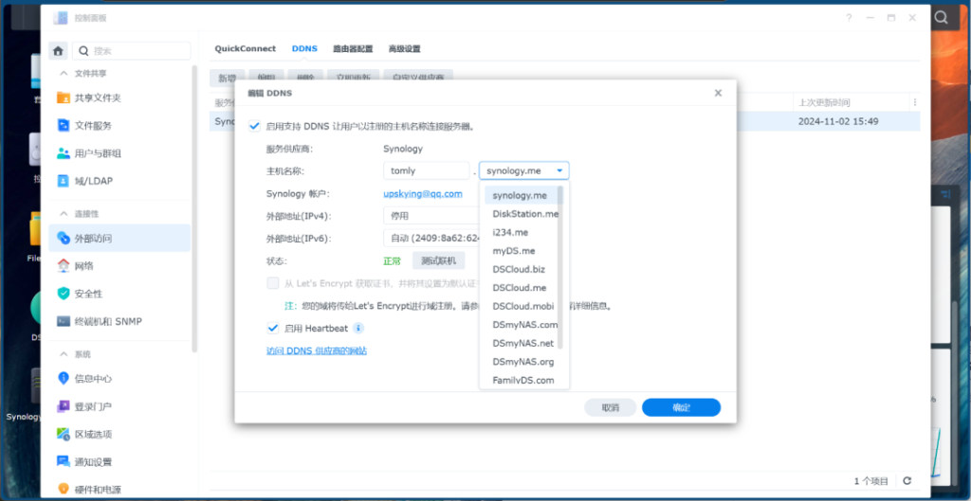This screenshot has height=501, width=971.
Task: Open Notification settings (通知设置)
Action: [x=119, y=462]
